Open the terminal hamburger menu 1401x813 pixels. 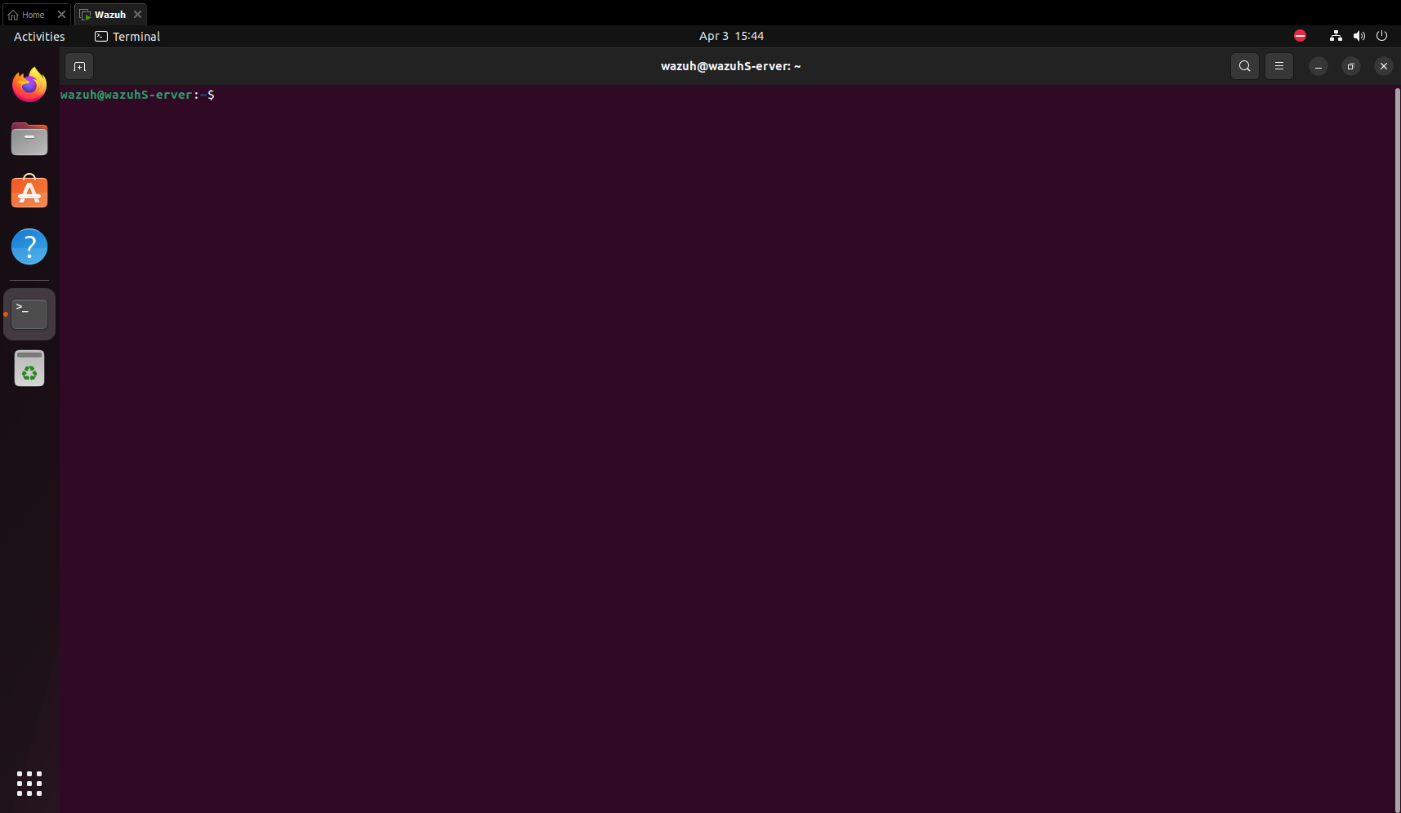[1279, 66]
